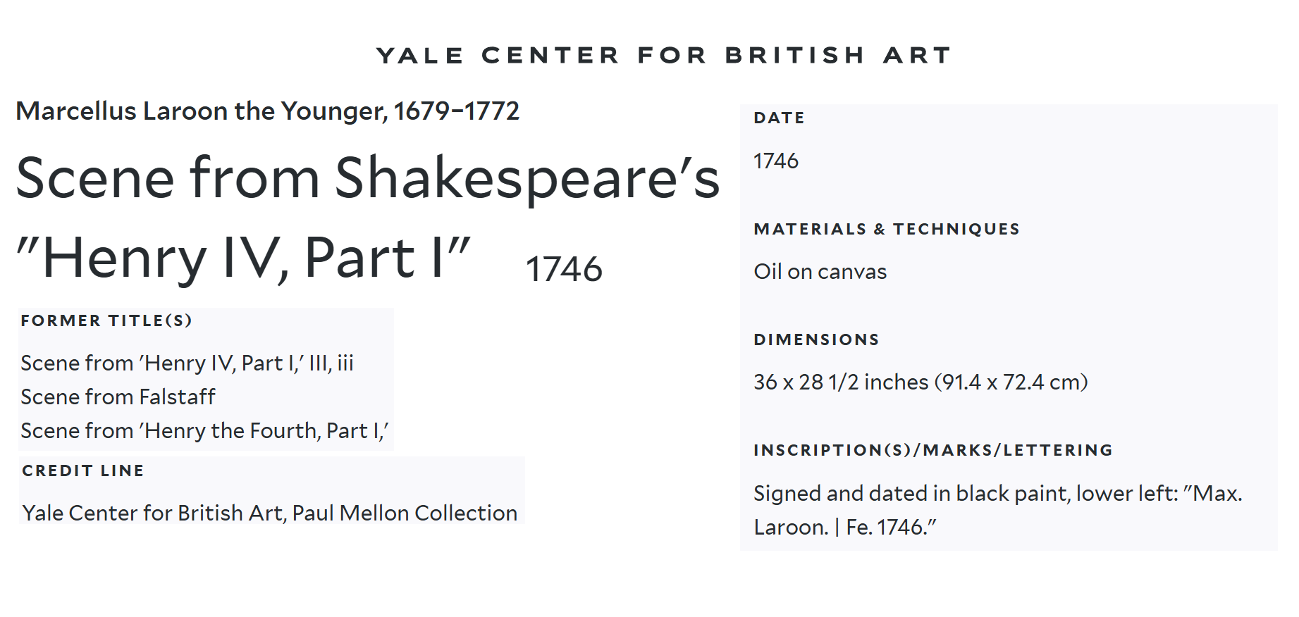Click the Former Title(s) section label
The width and height of the screenshot is (1299, 617).
(x=106, y=321)
